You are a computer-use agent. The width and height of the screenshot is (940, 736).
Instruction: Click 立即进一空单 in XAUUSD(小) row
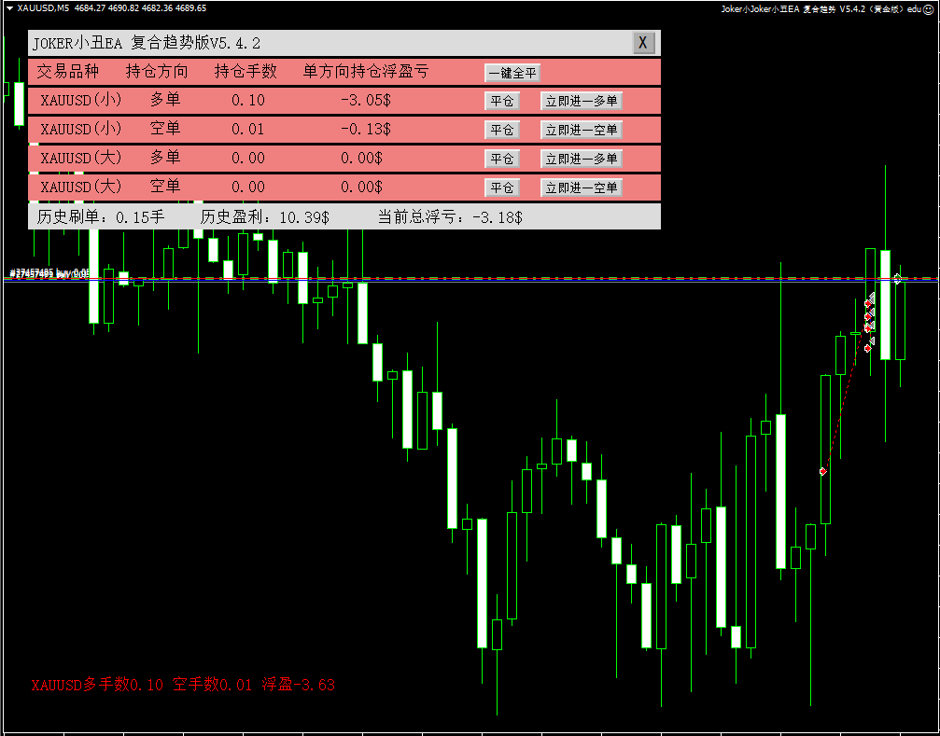point(581,131)
